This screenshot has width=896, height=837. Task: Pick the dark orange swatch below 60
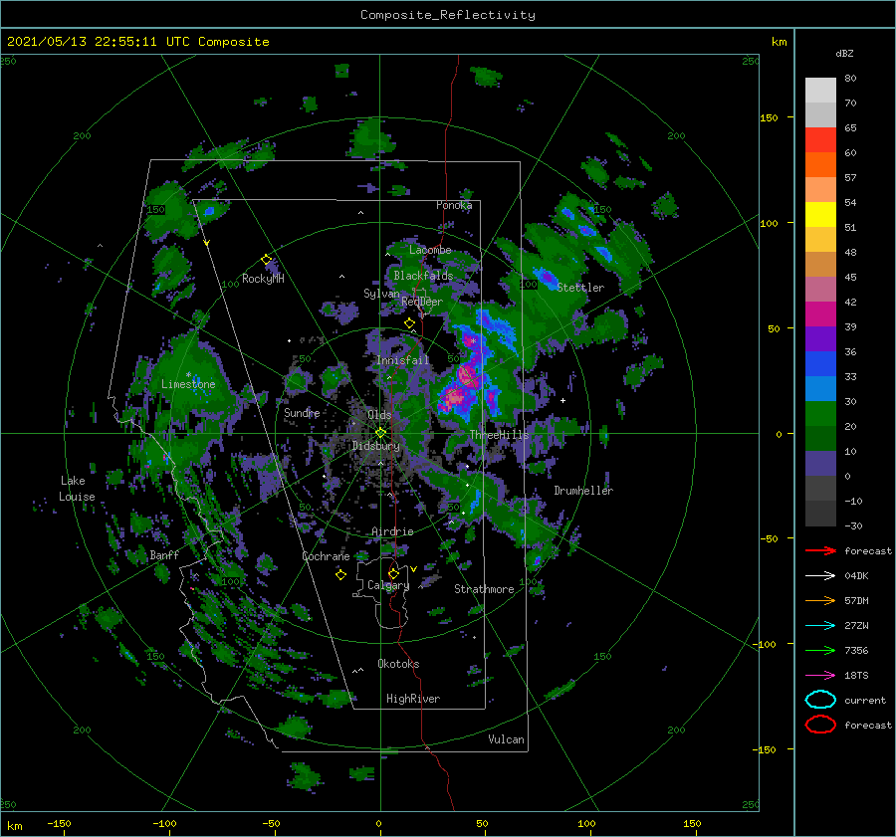[820, 164]
